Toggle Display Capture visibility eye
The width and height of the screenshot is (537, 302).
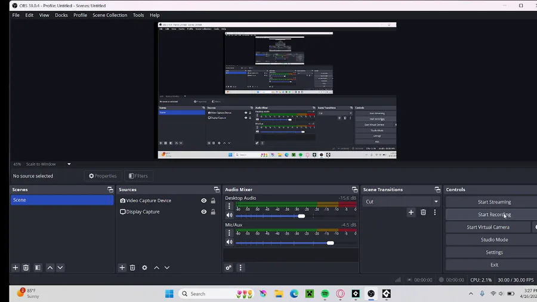coord(204,212)
